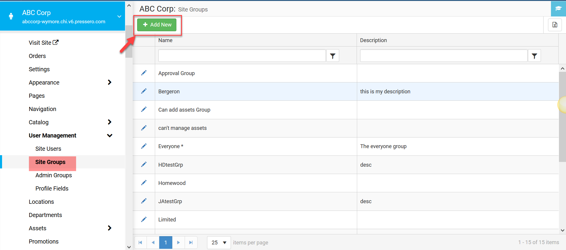566x250 pixels.
Task: Select Site Groups in sidebar
Action: [x=50, y=162]
